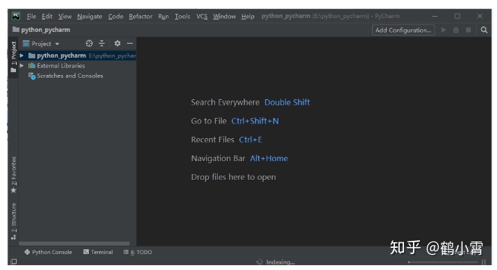497x270 pixels.
Task: Expand the python_pycharm tree node
Action: [x=22, y=56]
